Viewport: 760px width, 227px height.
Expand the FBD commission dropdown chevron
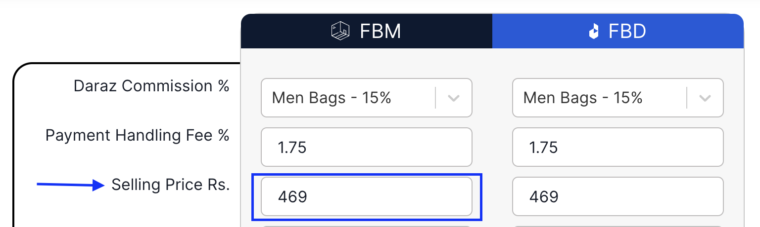tap(705, 98)
